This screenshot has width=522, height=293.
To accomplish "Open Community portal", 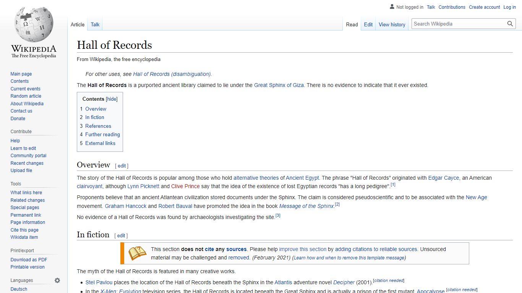I will (28, 156).
